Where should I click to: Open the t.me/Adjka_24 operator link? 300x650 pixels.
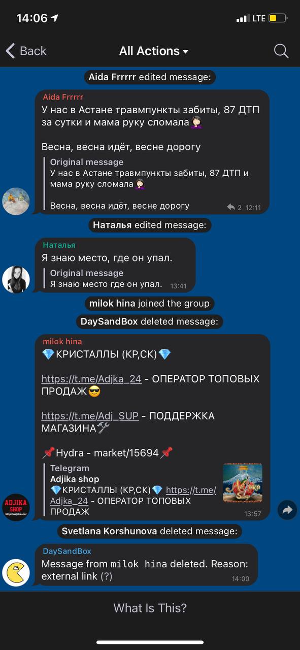click(x=91, y=379)
